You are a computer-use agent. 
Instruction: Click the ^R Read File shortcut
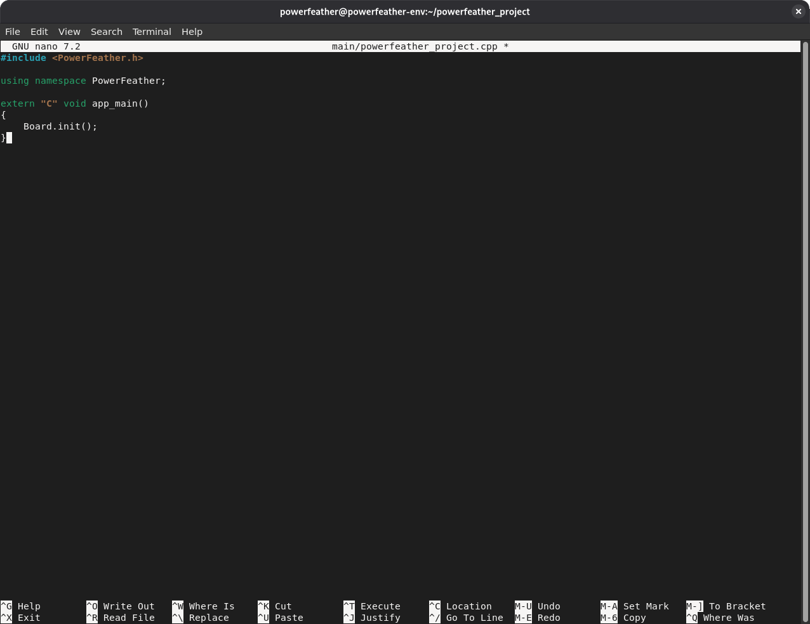[121, 618]
